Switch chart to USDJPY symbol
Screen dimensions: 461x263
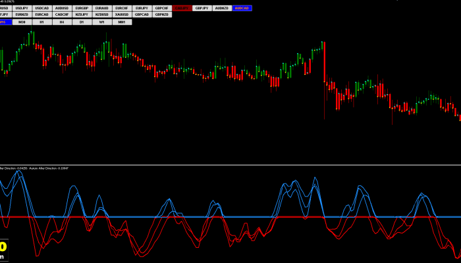(x=22, y=8)
